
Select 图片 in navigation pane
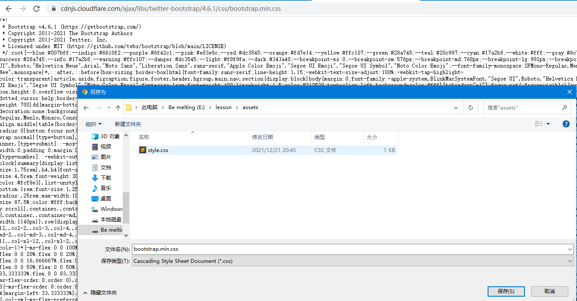click(105, 157)
